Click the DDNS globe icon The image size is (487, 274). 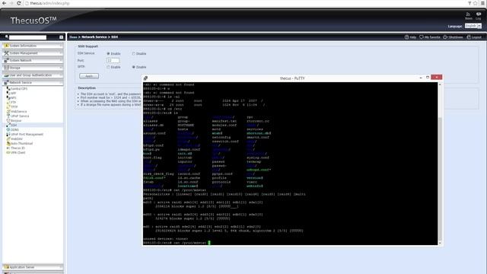coord(8,129)
